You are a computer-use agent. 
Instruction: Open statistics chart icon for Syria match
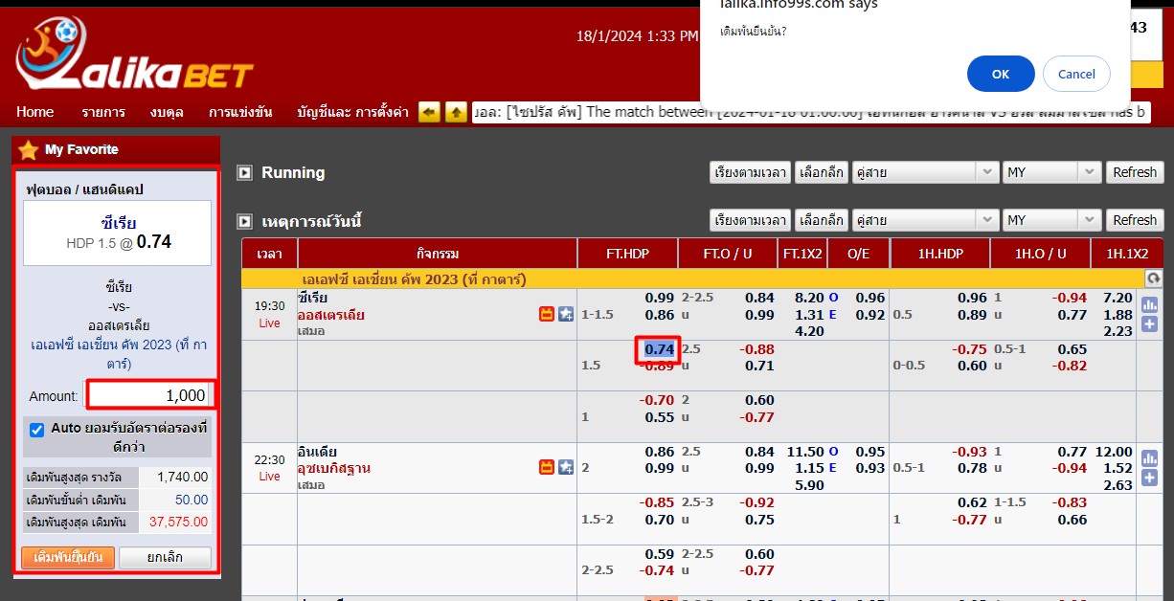click(x=1149, y=304)
